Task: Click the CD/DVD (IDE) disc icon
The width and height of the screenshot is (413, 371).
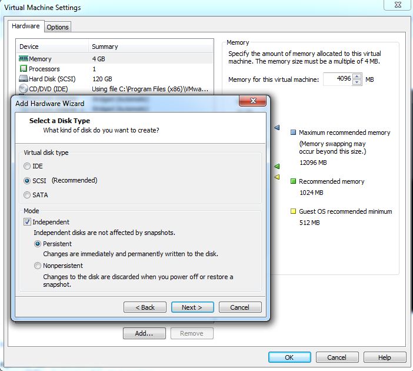Action: click(24, 89)
